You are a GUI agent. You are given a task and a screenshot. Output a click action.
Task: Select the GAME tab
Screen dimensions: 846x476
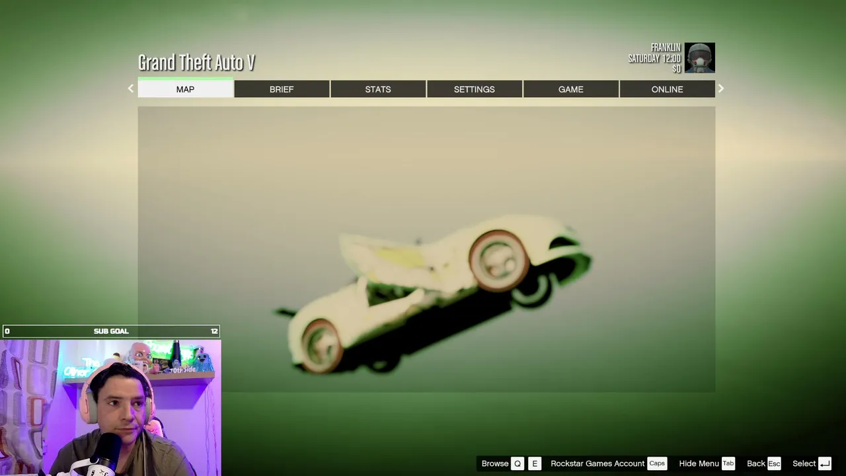(x=571, y=89)
